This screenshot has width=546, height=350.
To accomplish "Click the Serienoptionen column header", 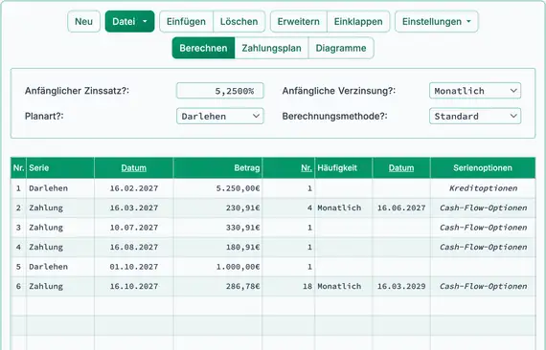I will [483, 168].
